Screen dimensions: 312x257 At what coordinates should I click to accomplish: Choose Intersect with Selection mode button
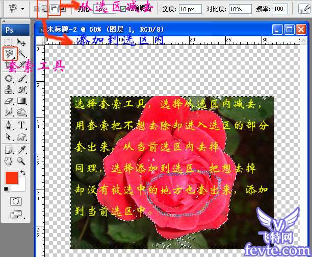[x=63, y=9]
